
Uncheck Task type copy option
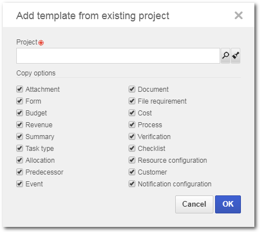[x=20, y=148]
